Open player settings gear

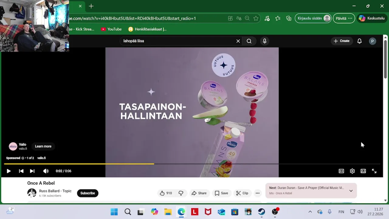coord(352,171)
